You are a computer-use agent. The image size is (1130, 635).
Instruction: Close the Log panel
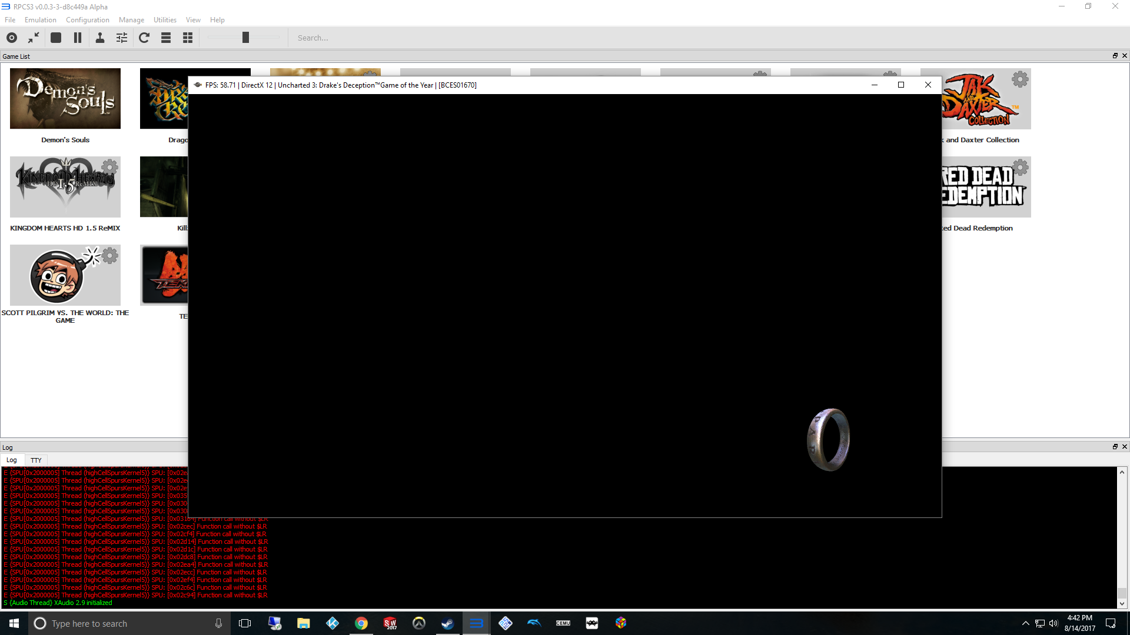(x=1124, y=447)
